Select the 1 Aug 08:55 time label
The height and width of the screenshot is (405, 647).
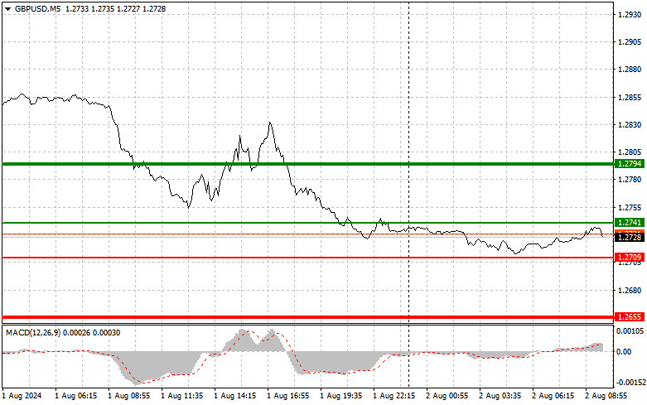pyautogui.click(x=128, y=396)
